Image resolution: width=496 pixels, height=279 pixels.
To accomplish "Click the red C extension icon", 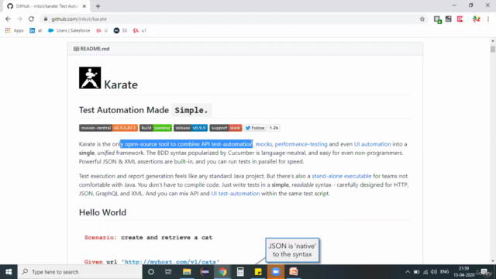I will (x=460, y=19).
